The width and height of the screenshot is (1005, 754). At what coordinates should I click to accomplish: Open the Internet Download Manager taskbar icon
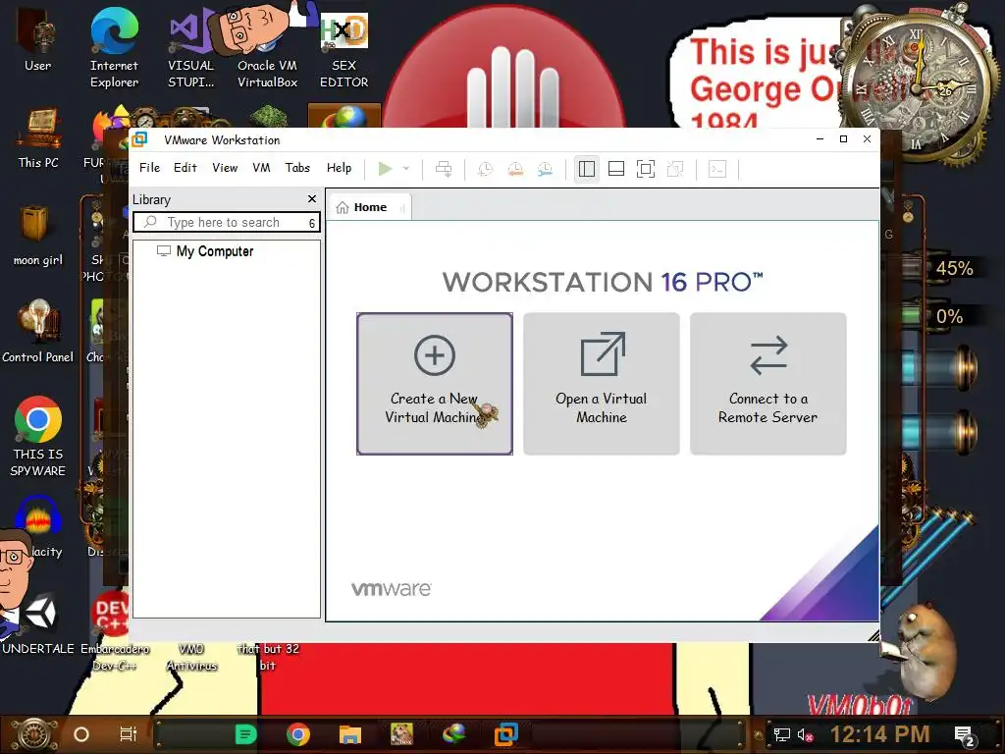[454, 734]
